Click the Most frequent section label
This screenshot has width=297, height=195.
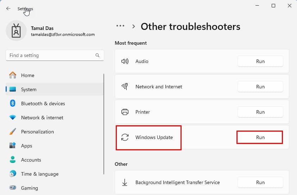click(x=131, y=43)
